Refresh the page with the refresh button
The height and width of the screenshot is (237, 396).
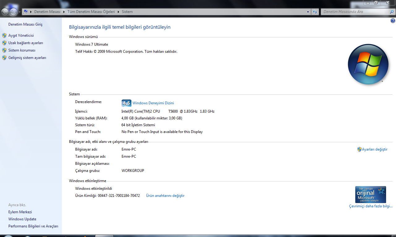click(x=315, y=12)
